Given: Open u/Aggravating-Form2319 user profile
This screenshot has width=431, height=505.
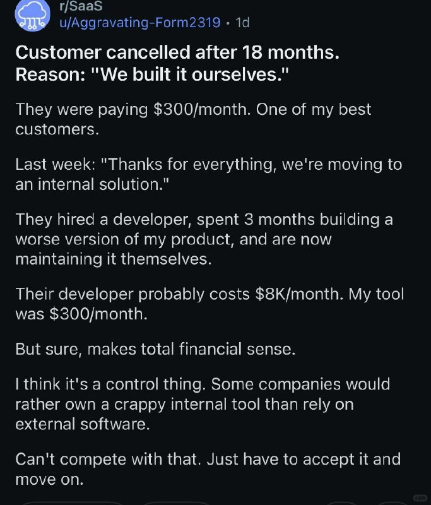Looking at the screenshot, I should coord(140,23).
